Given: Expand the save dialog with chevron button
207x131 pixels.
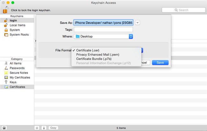Looking at the screenshot, I should (138, 23).
